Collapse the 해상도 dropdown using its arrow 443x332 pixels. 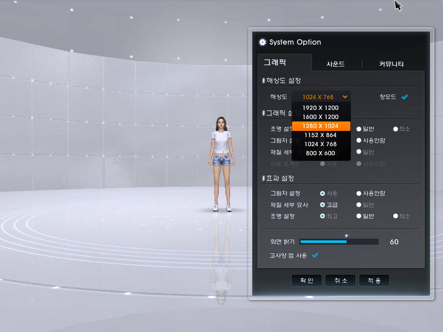[345, 97]
